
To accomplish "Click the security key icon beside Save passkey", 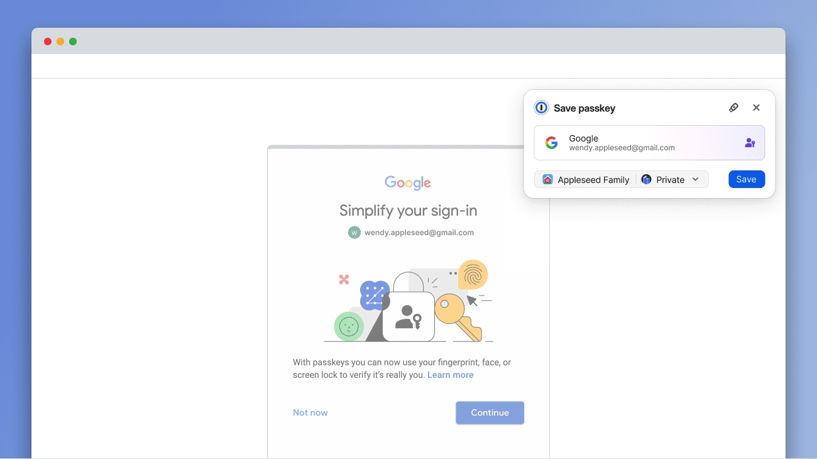I will point(733,108).
